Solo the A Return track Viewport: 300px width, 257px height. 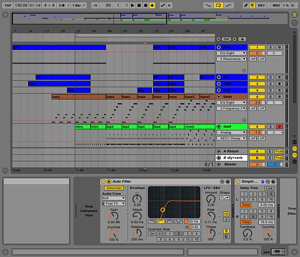click(270, 151)
